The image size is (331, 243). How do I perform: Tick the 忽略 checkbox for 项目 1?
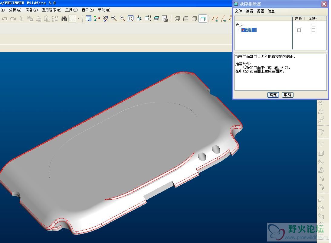point(313,30)
